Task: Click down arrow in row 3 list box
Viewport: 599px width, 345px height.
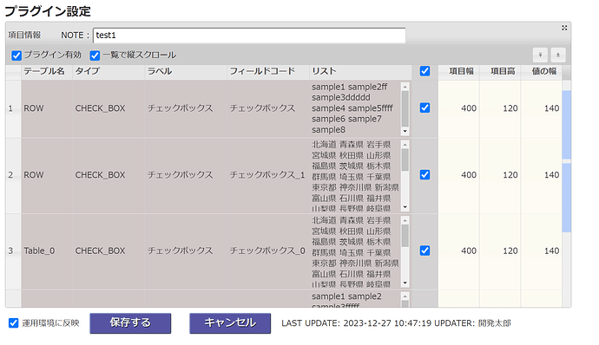Action: click(x=405, y=283)
